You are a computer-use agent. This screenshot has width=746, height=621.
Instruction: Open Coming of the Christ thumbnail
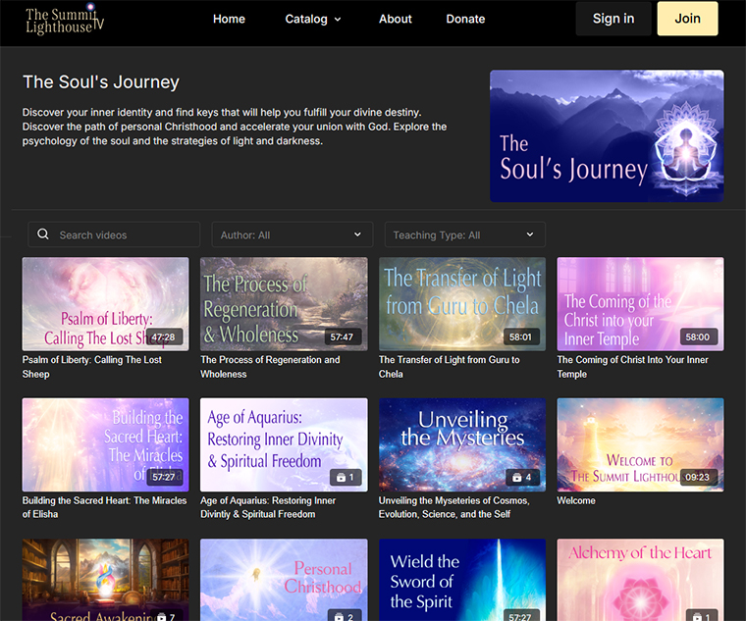click(x=640, y=304)
